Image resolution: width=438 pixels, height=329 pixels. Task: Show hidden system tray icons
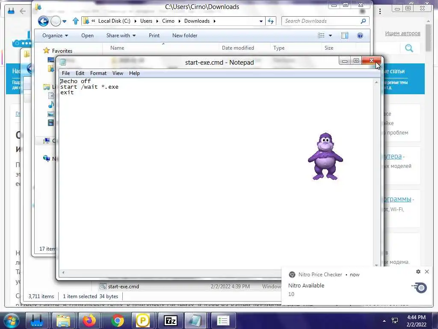[385, 321]
